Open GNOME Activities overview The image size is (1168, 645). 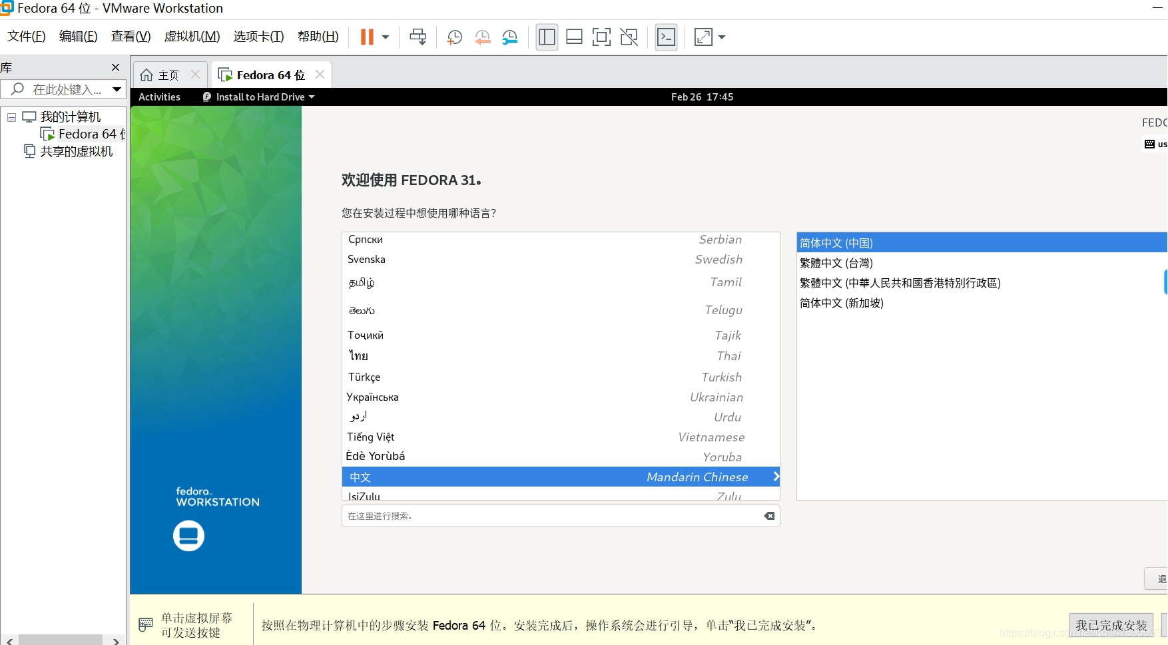(159, 97)
